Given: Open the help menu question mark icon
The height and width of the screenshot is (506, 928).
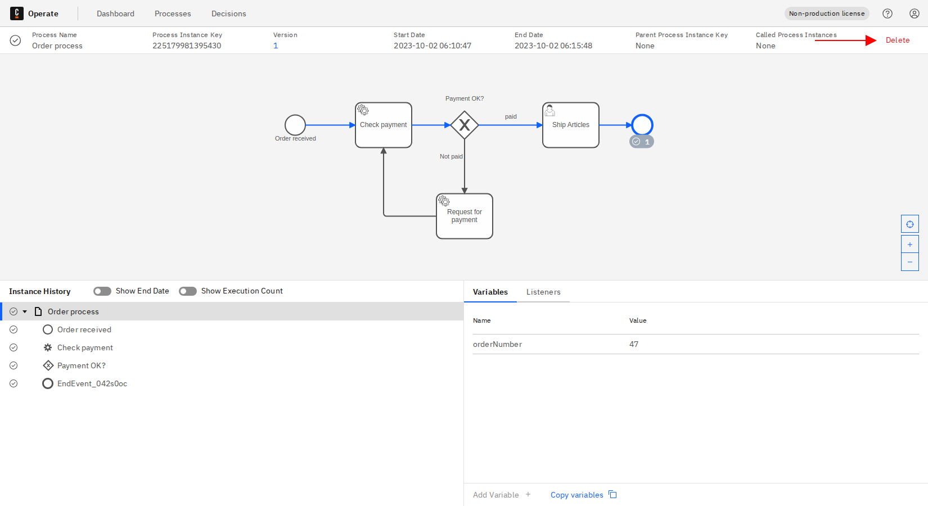Looking at the screenshot, I should (x=888, y=13).
